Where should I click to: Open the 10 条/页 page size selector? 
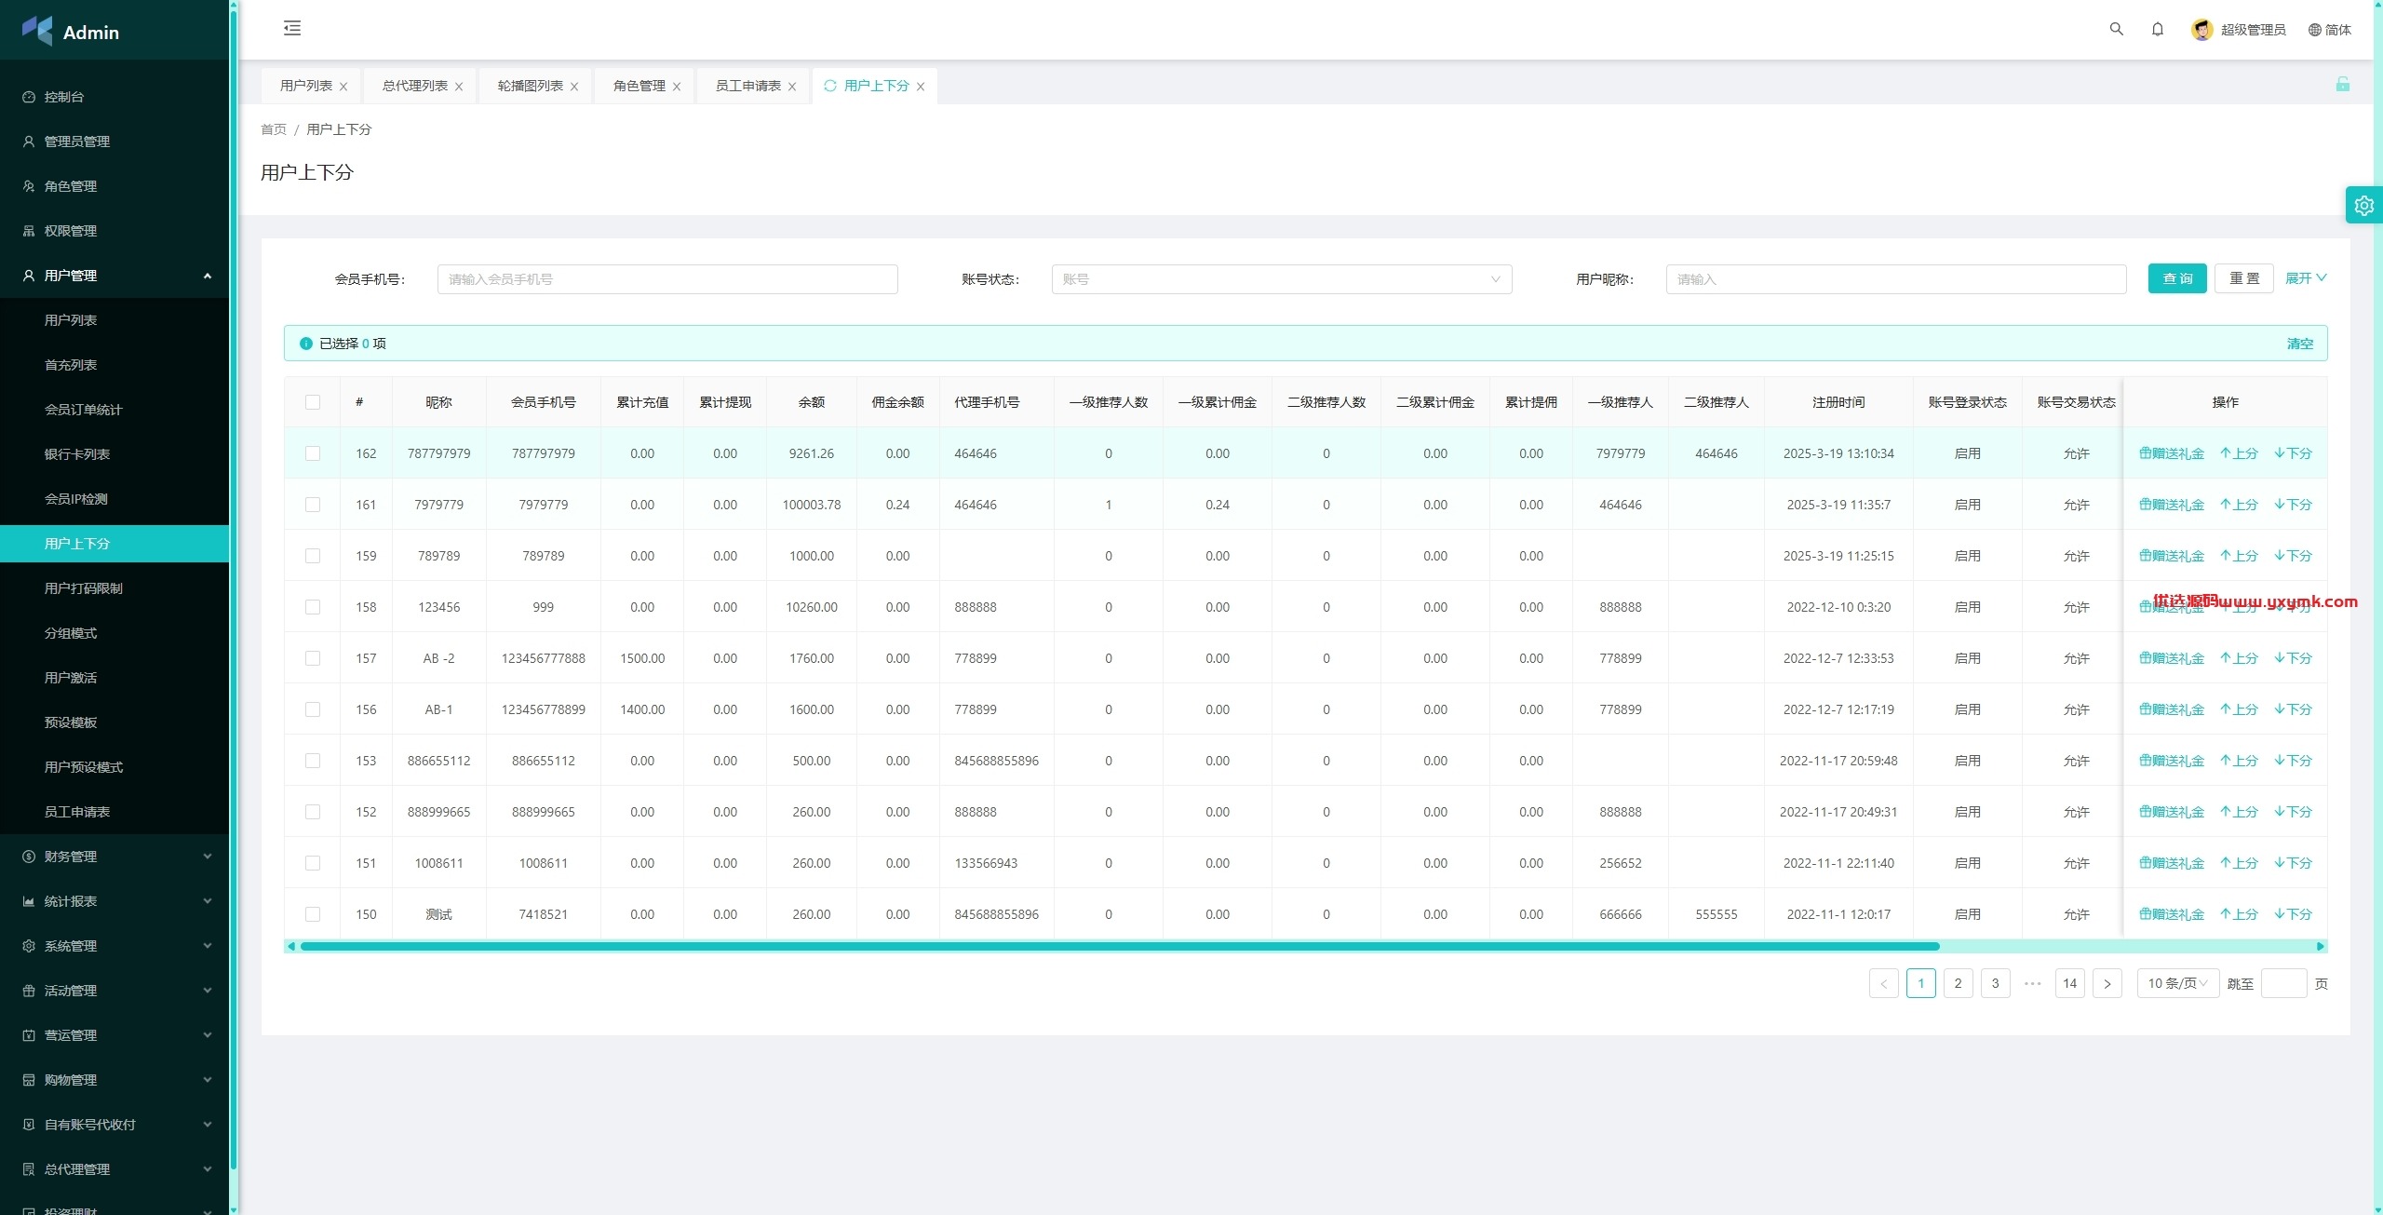[2177, 983]
